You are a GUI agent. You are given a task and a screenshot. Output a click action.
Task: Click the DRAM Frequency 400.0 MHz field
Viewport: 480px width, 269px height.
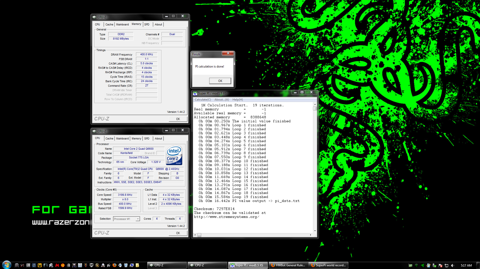(146, 54)
